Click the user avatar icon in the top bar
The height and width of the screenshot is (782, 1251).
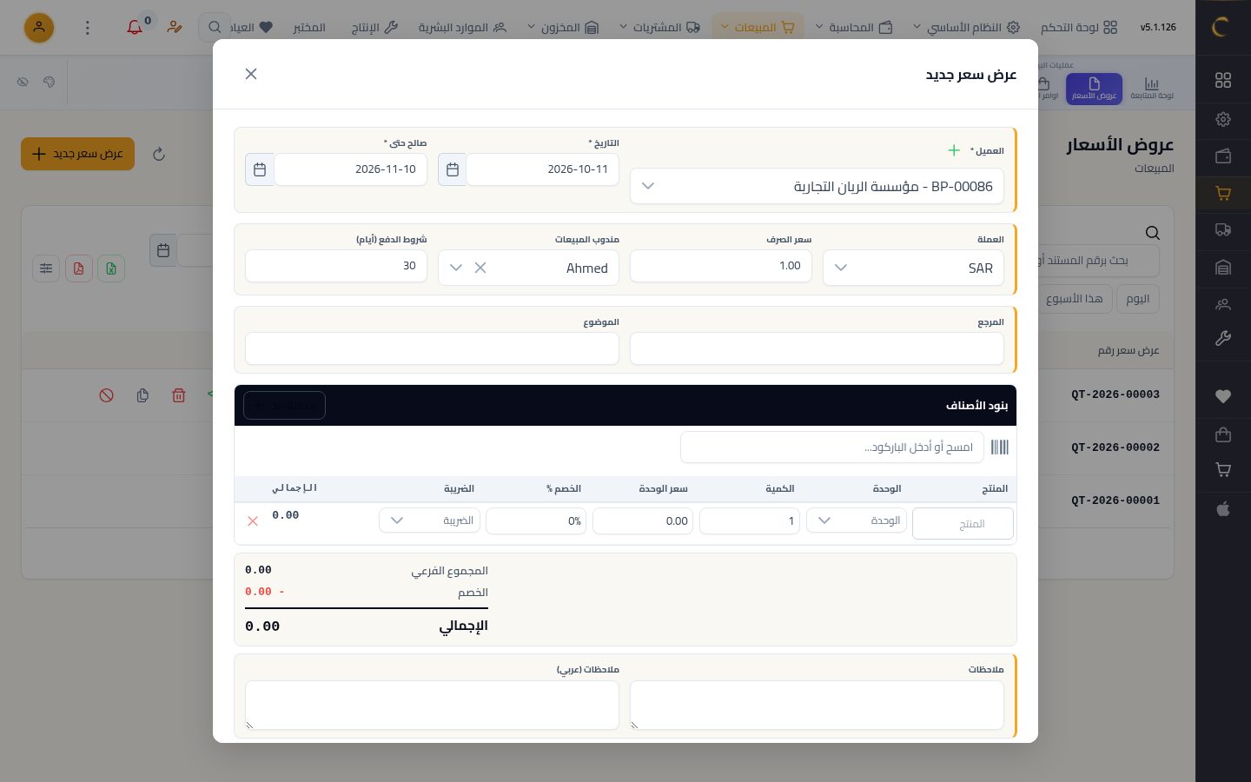click(x=39, y=28)
